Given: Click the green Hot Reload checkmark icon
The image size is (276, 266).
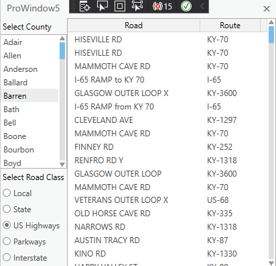Looking at the screenshot, I should point(186,6).
